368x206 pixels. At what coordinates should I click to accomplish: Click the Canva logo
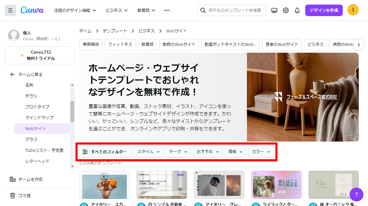[32, 10]
